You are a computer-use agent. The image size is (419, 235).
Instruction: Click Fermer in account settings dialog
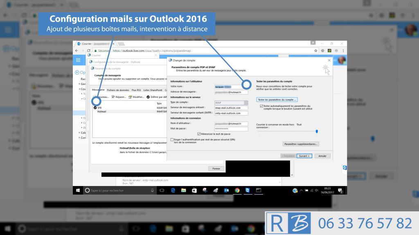tap(216, 168)
